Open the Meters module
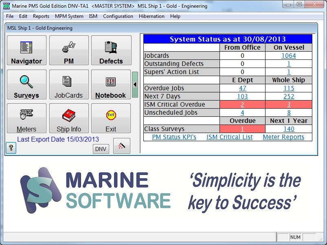The height and width of the screenshot is (245, 327). click(x=26, y=118)
